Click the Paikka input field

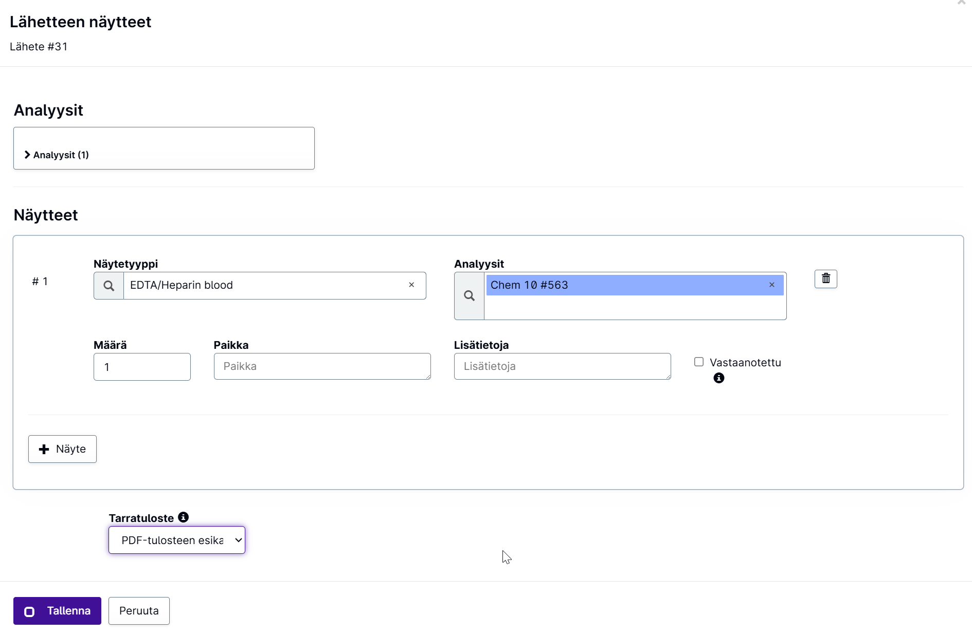(x=322, y=366)
